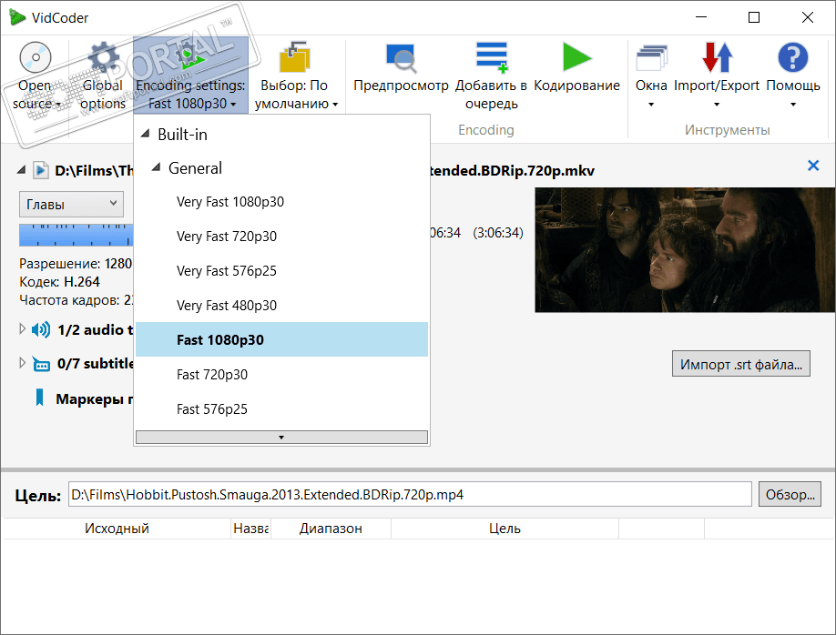Image resolution: width=836 pixels, height=635 pixels.
Task: Expand the 1/2 audio tracks section
Action: click(22, 328)
